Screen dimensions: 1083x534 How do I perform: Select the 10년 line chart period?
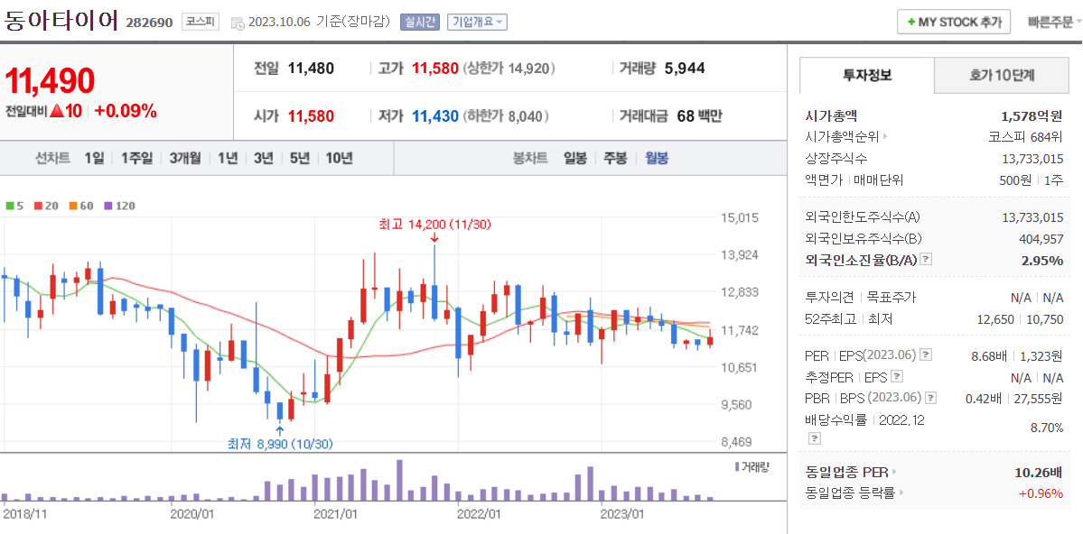pos(339,158)
